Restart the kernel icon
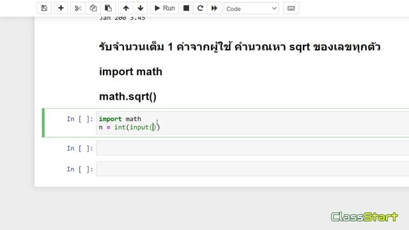Screen dimensions: 409x230 click(200, 8)
